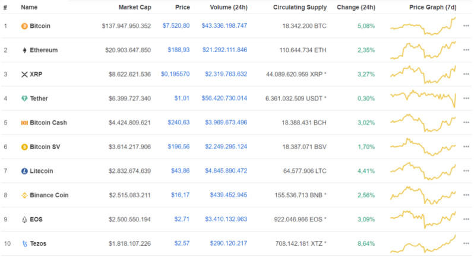
Task: Click the Bitcoin coin logo icon
Action: (24, 26)
